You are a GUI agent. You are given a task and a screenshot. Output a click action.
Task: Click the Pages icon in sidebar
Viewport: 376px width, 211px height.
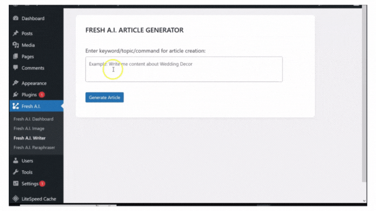coord(16,56)
